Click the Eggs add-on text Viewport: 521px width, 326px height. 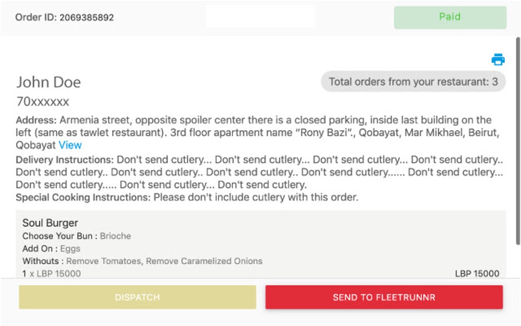click(x=70, y=249)
